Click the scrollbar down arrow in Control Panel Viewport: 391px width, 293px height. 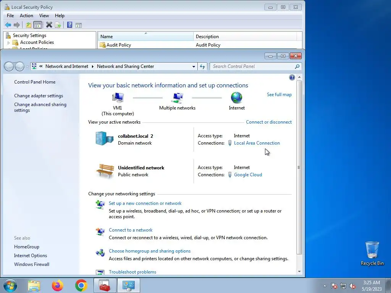pyautogui.click(x=299, y=272)
